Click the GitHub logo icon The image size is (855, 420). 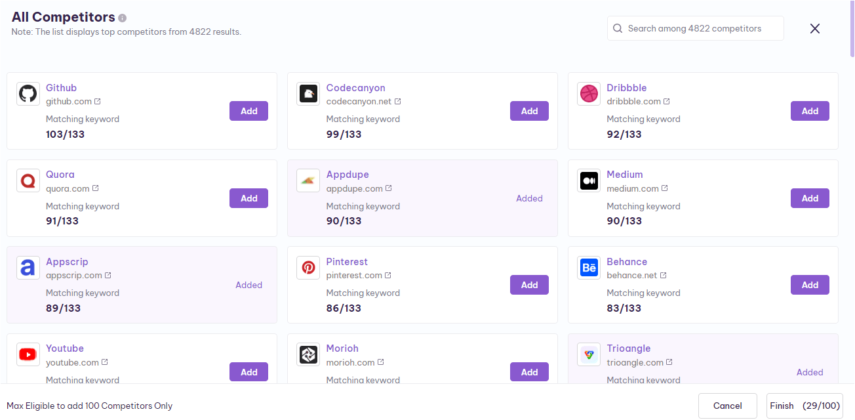point(28,94)
